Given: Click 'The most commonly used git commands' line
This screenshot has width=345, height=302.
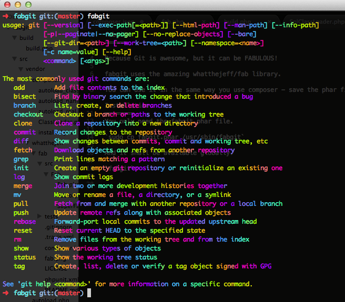Looking at the screenshot, I should (x=76, y=79).
